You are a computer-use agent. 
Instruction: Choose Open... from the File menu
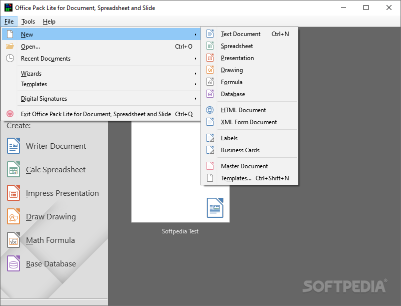[x=101, y=47]
